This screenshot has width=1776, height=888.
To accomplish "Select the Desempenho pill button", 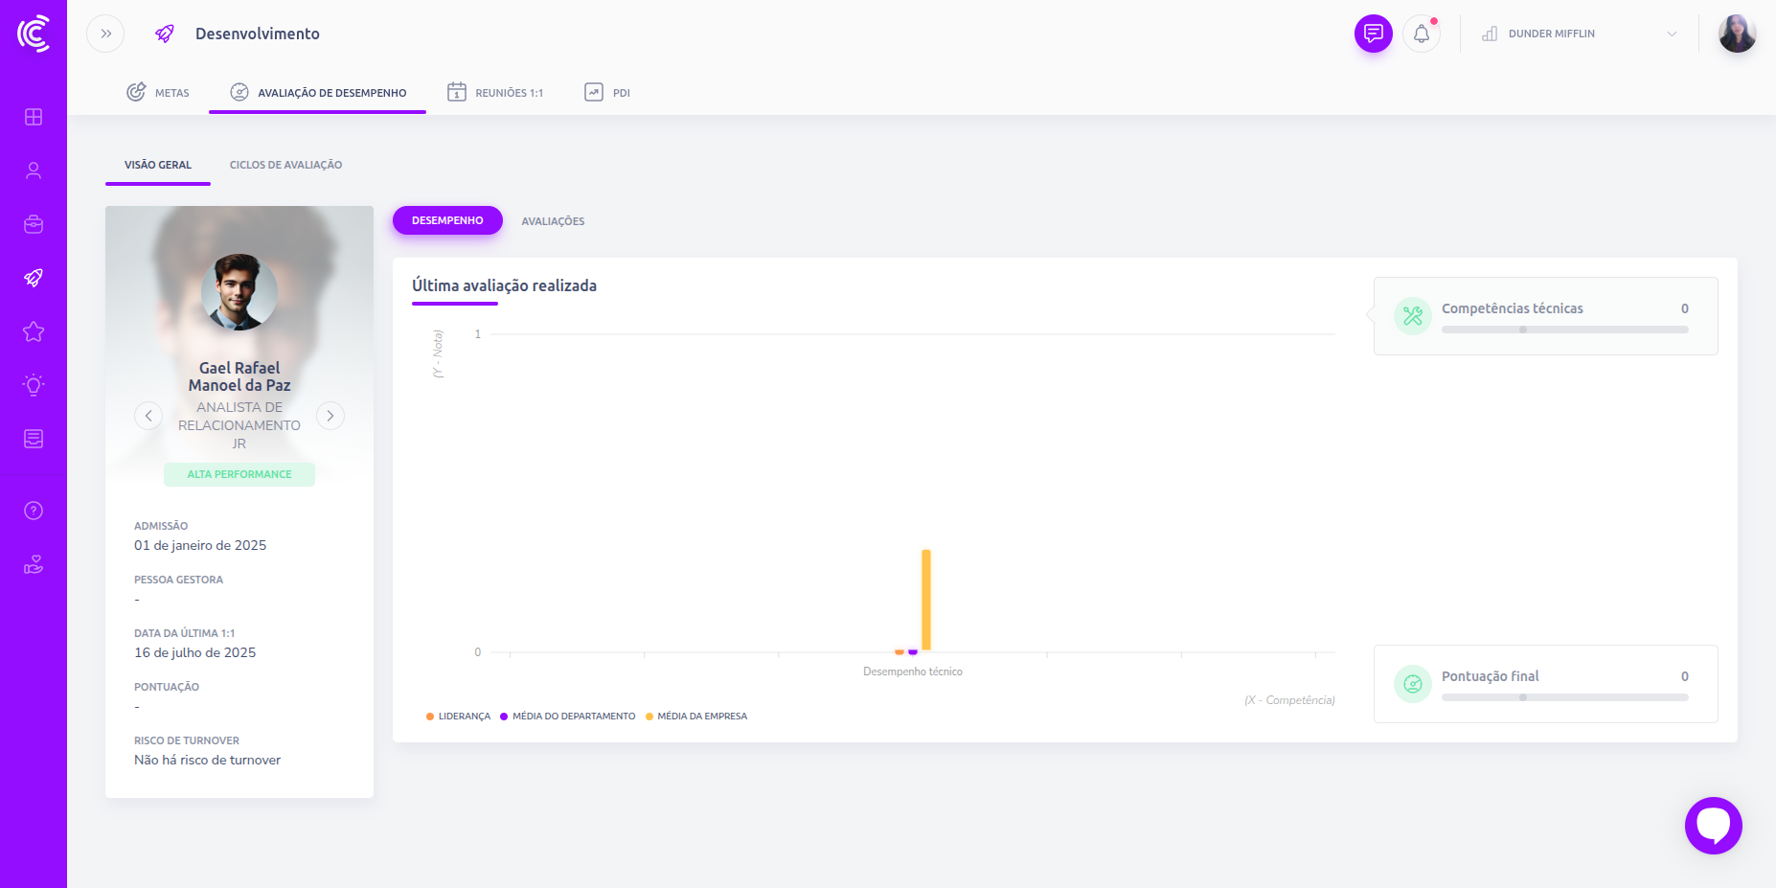I will pos(447,220).
